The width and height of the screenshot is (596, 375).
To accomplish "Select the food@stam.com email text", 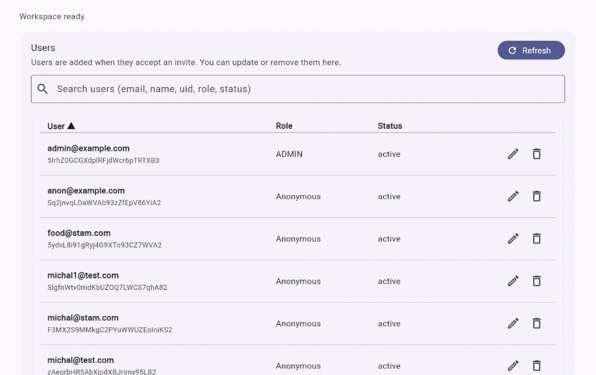I will tap(79, 233).
